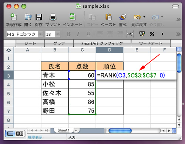The image size is (185, 144).
Task: Switch to the グラフ tab
Action: click(x=59, y=43)
